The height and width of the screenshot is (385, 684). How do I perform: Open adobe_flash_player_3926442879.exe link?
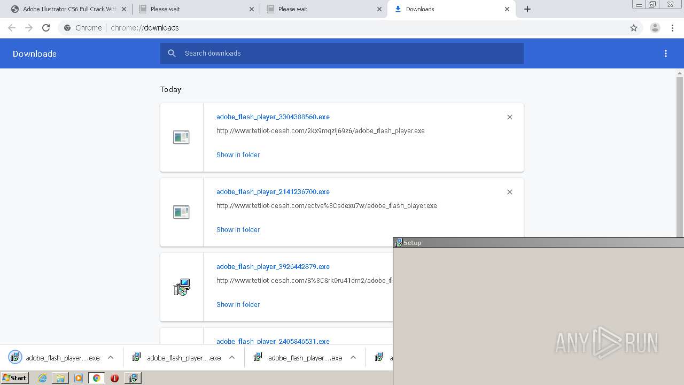273,266
